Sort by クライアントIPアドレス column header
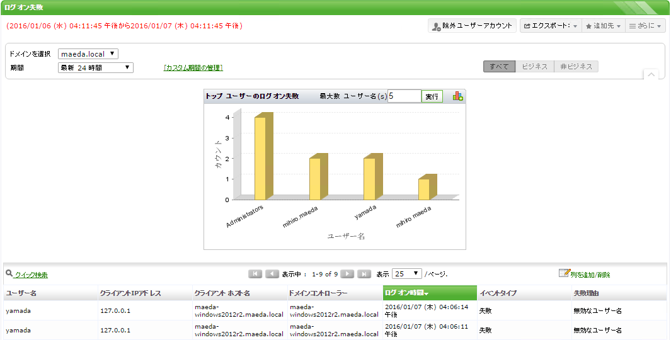The height and width of the screenshot is (340, 671). pos(146,293)
